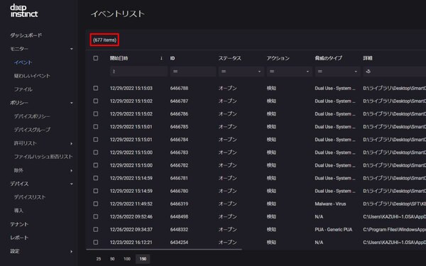Open ファイルハッシュ拒否リスト in the sidebar
Screen dimensions: 426x266
(x=43, y=157)
